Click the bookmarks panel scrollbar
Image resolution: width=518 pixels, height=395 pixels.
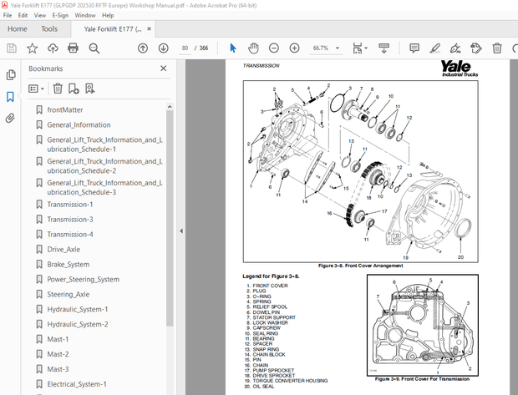(x=170, y=218)
